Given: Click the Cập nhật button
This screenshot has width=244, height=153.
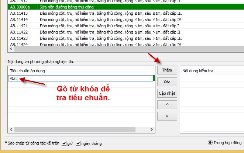Looking at the screenshot, I should [x=167, y=93].
